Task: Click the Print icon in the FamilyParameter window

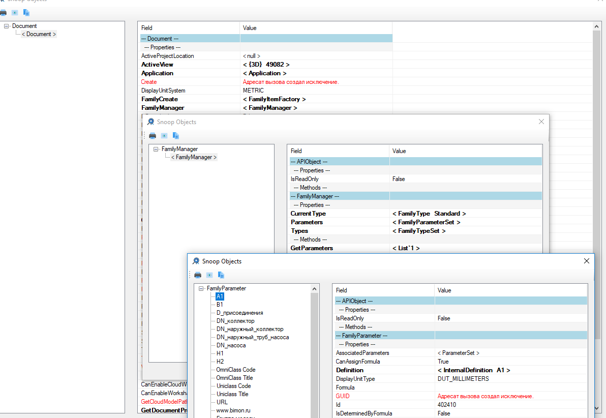Action: (197, 275)
